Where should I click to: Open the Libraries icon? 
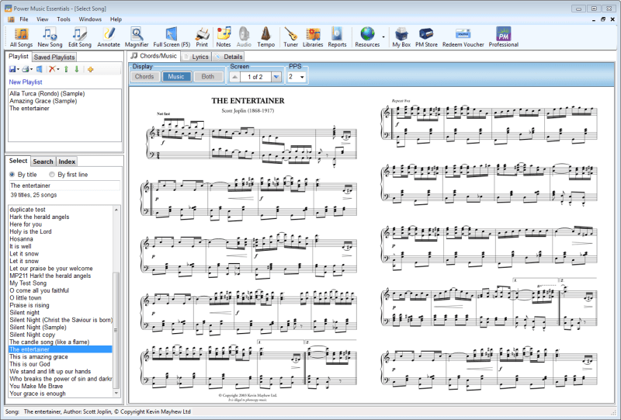(313, 36)
